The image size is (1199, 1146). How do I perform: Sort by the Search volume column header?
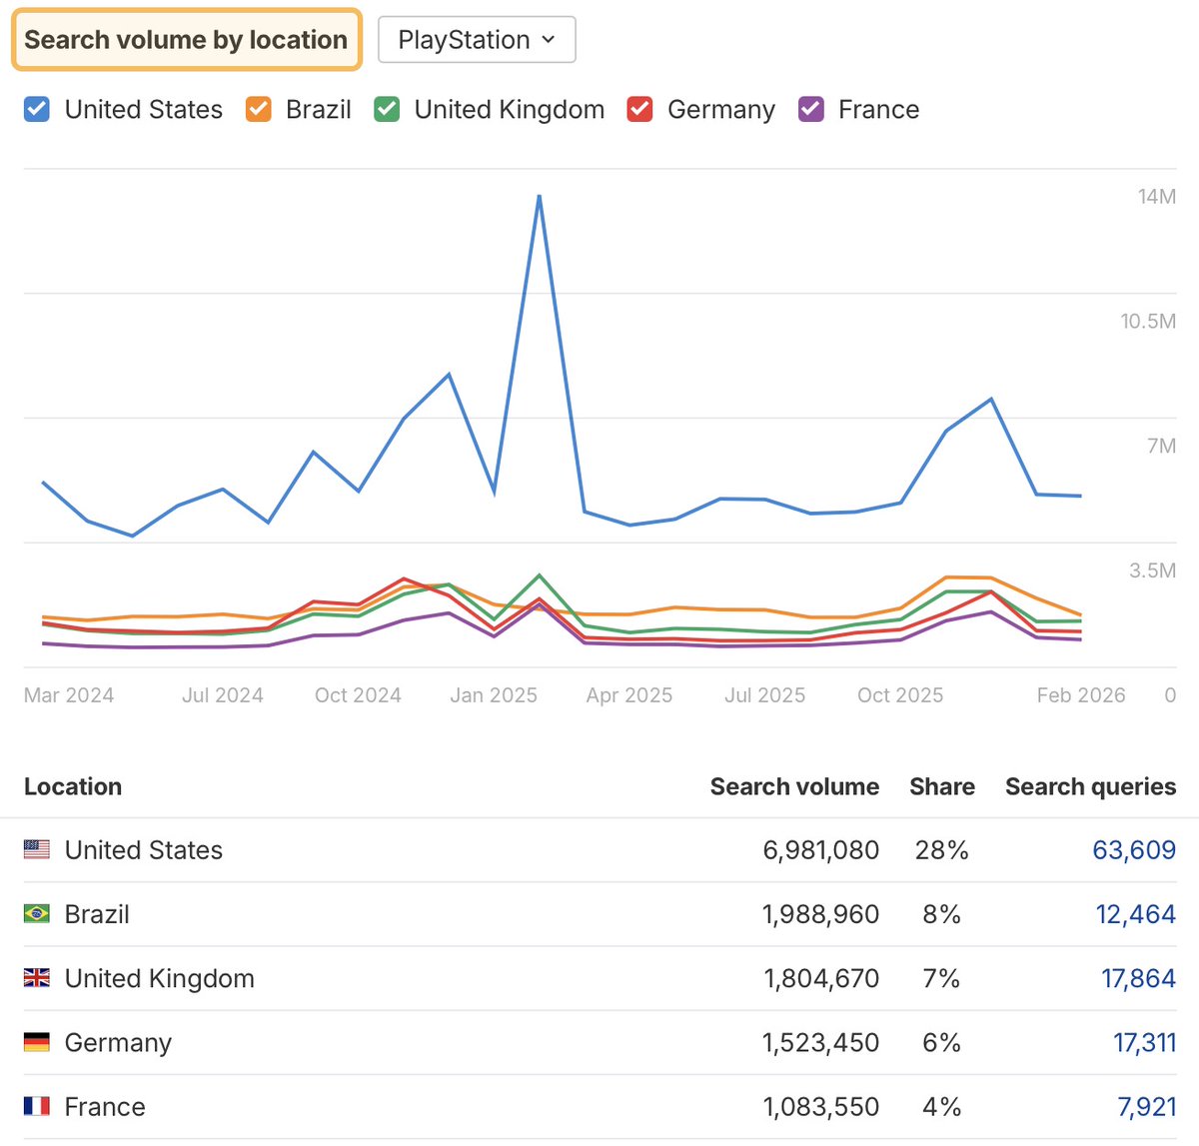tap(794, 786)
